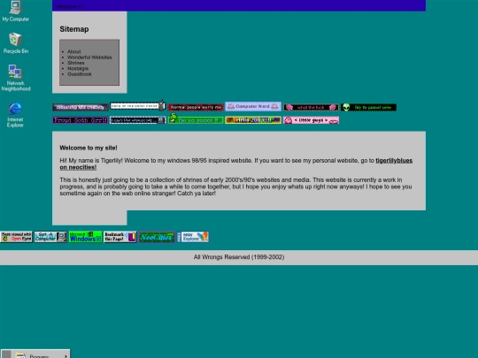This screenshot has width=478, height=358.
Task: Click the MSN Explorer badge
Action: 193,237
